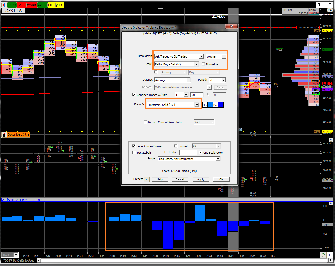Image resolution: width=335 pixels, height=266 pixels.
Task: Enable the Normalize checkbox
Action: [x=203, y=64]
